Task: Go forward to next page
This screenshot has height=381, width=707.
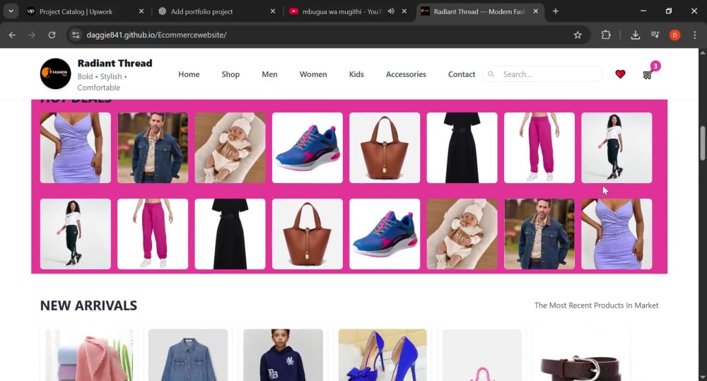Action: pos(32,35)
